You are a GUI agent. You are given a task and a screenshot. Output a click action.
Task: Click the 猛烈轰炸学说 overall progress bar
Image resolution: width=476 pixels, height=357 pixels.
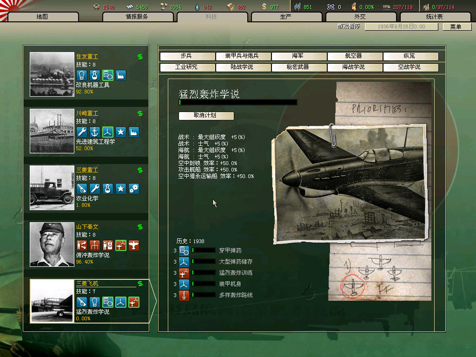click(x=238, y=103)
